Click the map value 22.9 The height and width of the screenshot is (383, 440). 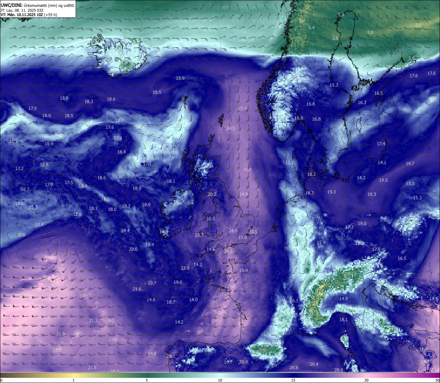[x=185, y=268]
